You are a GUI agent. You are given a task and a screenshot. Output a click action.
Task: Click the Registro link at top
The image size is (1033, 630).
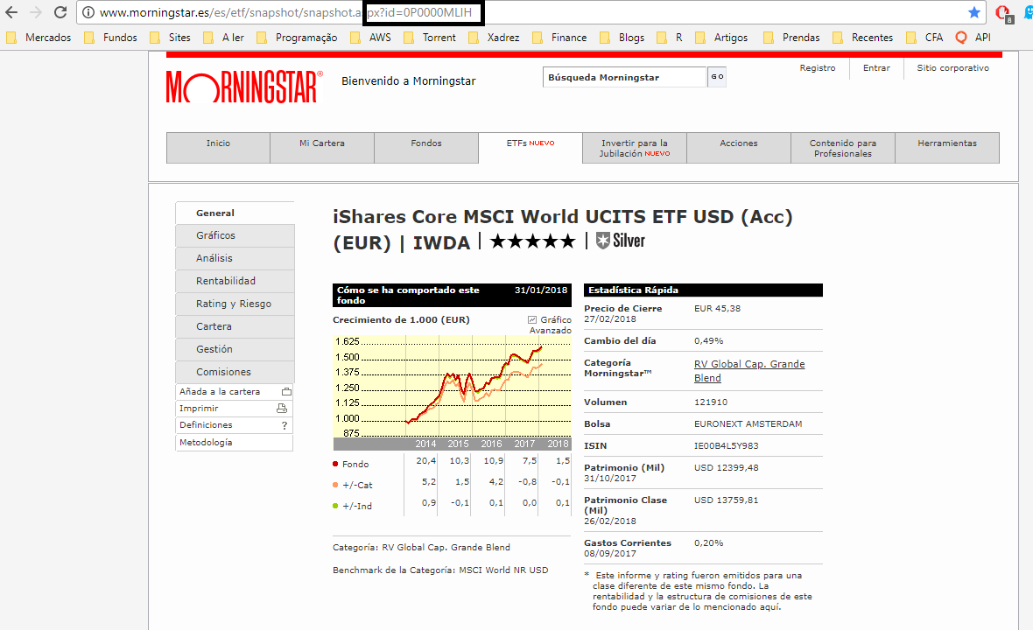click(818, 68)
